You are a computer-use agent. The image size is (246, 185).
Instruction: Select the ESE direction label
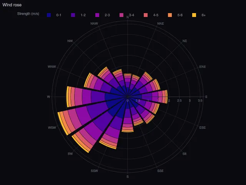pyautogui.click(x=203, y=128)
